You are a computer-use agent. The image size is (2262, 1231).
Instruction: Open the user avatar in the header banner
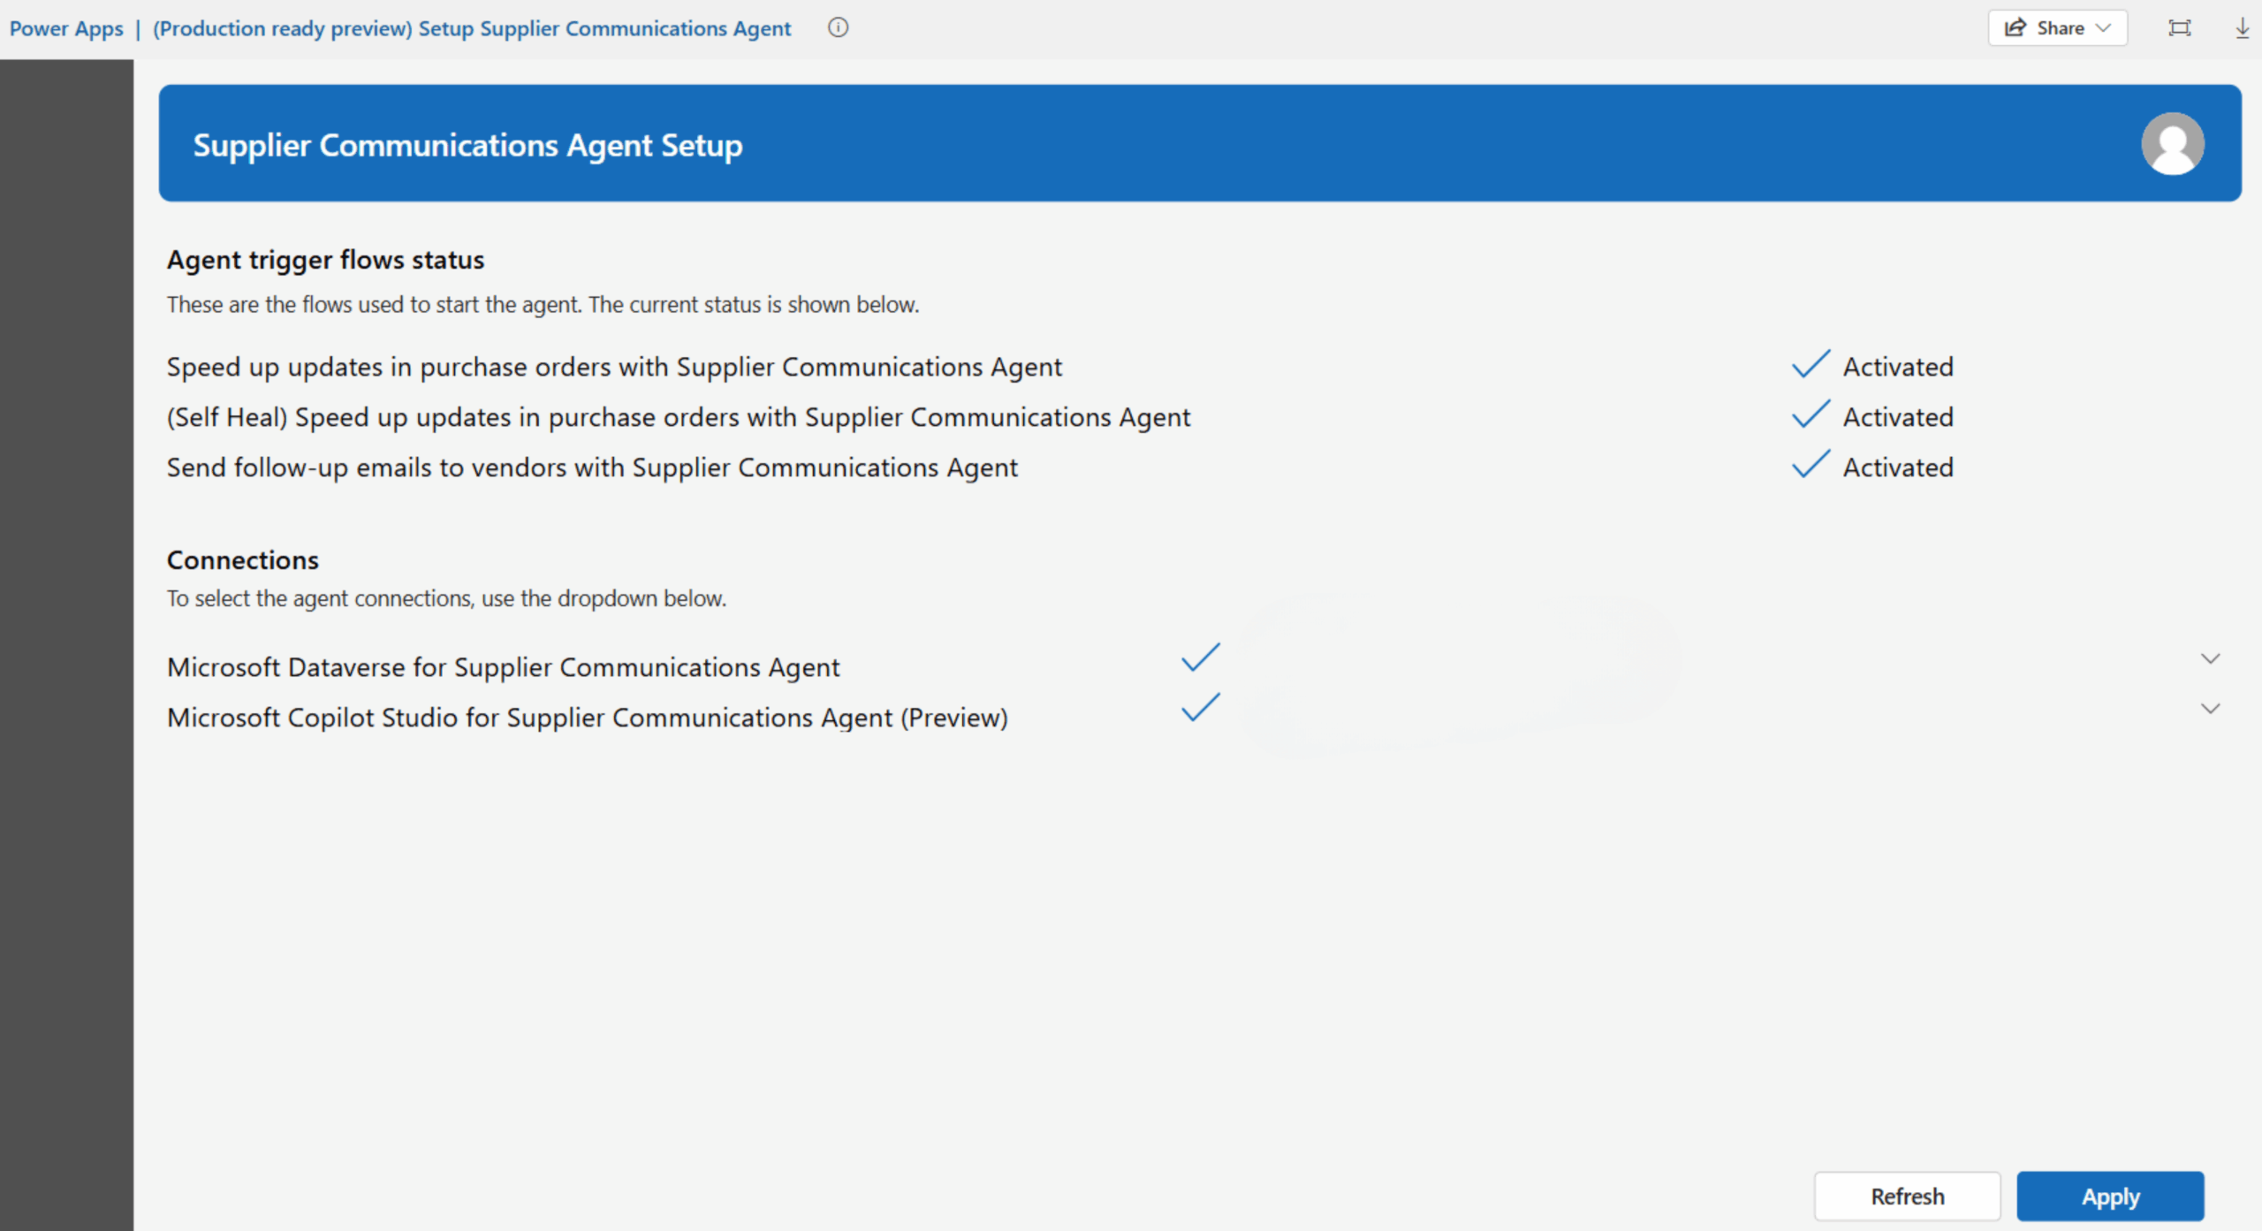coord(2172,143)
